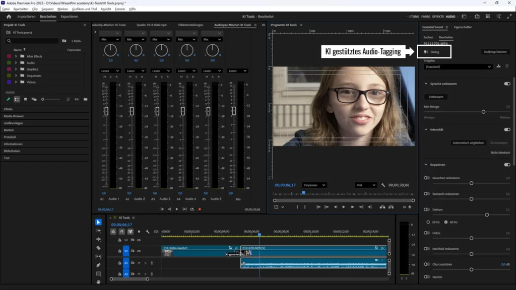Open timeline settings wrench icon
The image size is (516, 290).
(x=147, y=232)
